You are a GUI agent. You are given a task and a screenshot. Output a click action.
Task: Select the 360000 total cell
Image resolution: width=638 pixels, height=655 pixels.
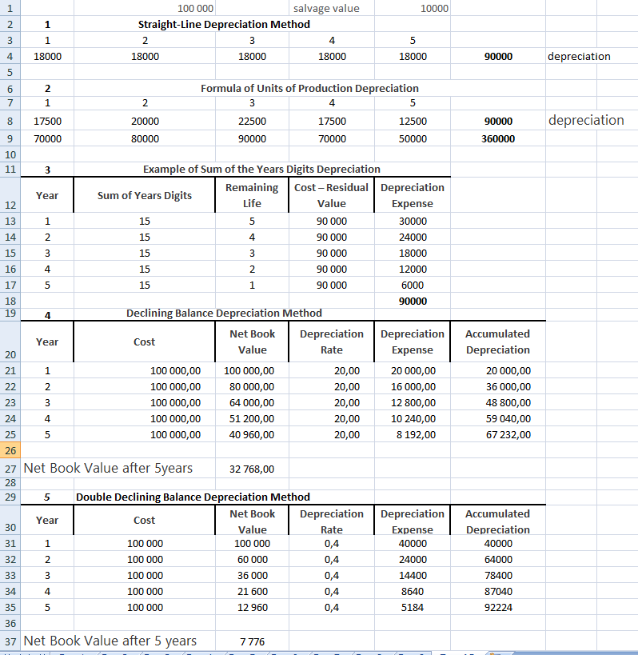click(x=497, y=138)
